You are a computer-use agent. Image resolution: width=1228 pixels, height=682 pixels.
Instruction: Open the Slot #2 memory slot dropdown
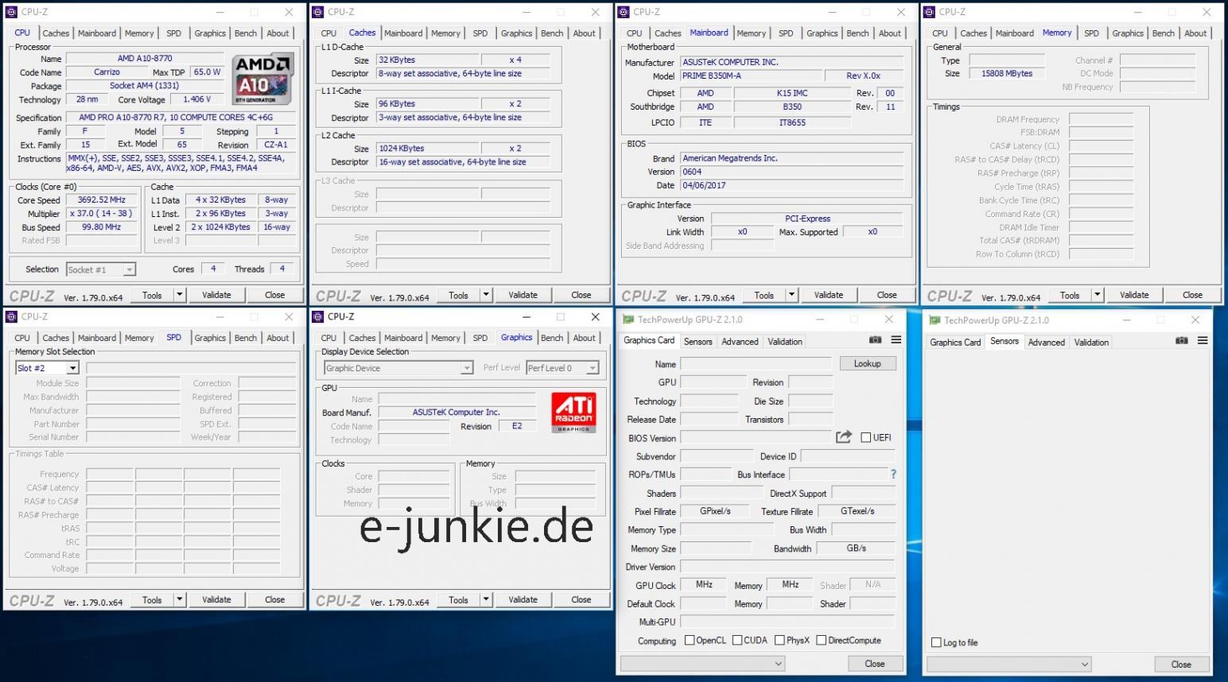pos(47,368)
